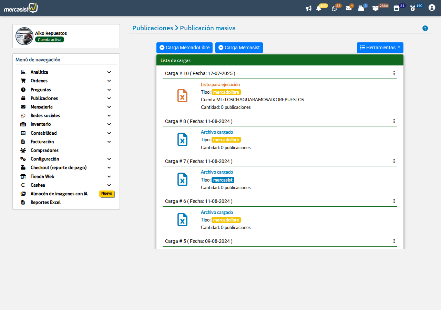Open the user account profile icon
This screenshot has width=441, height=310.
click(432, 7)
